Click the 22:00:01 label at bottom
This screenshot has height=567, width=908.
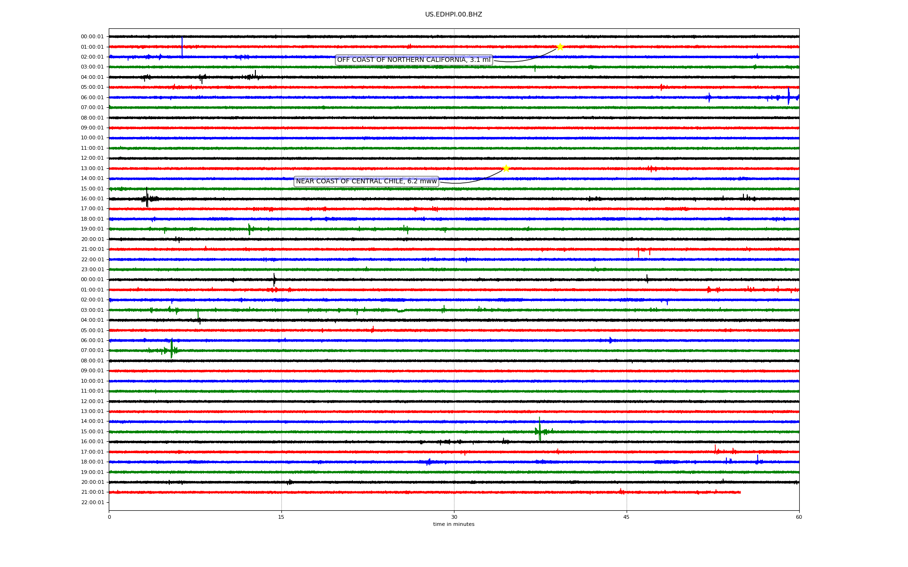[92, 503]
